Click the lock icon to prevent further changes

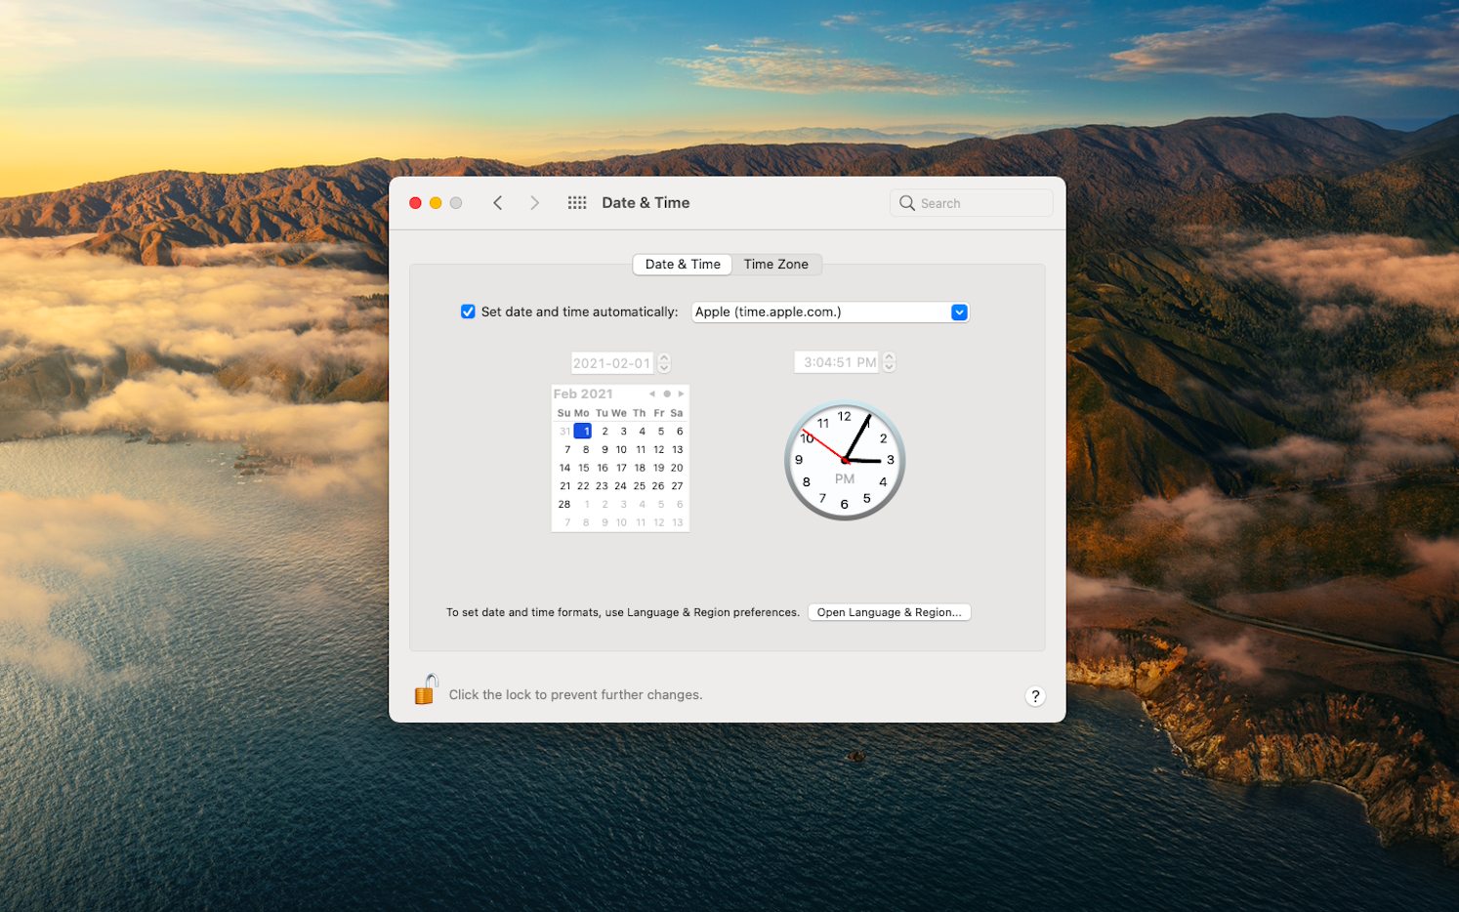pyautogui.click(x=426, y=689)
